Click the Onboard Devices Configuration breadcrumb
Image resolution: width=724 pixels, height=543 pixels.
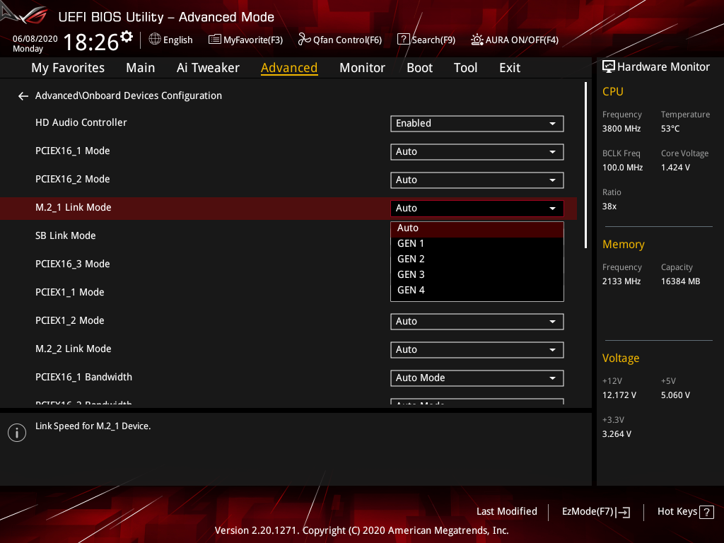pos(129,95)
